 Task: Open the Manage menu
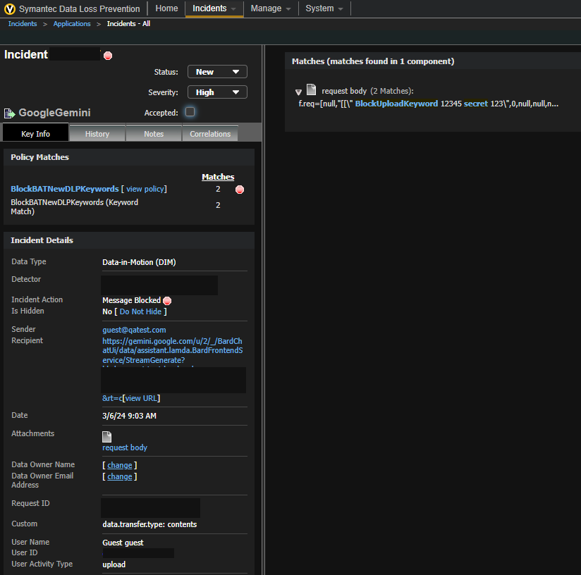coord(270,8)
